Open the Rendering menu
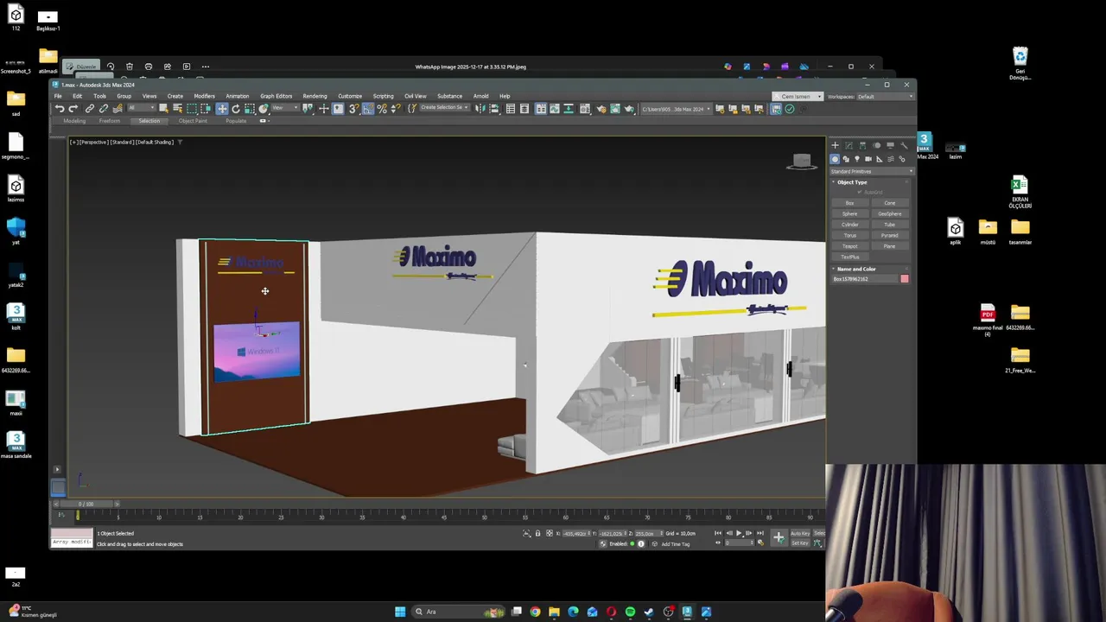Image resolution: width=1106 pixels, height=622 pixels. pos(315,96)
